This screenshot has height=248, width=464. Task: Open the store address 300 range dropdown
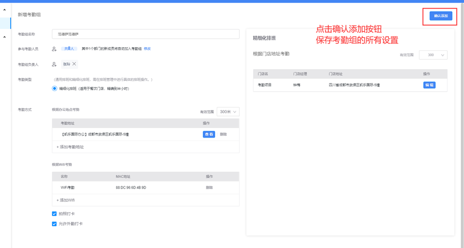click(434, 55)
